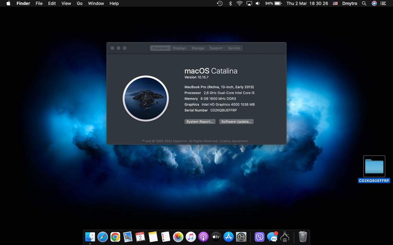Image resolution: width=393 pixels, height=245 pixels.
Task: Click the serial number C02KQ8UEFFRP in the window
Action: click(x=224, y=110)
